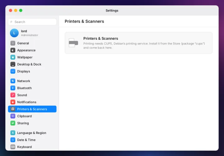The height and width of the screenshot is (156, 224).
Task: Open Bluetooth settings label
Action: tap(25, 88)
